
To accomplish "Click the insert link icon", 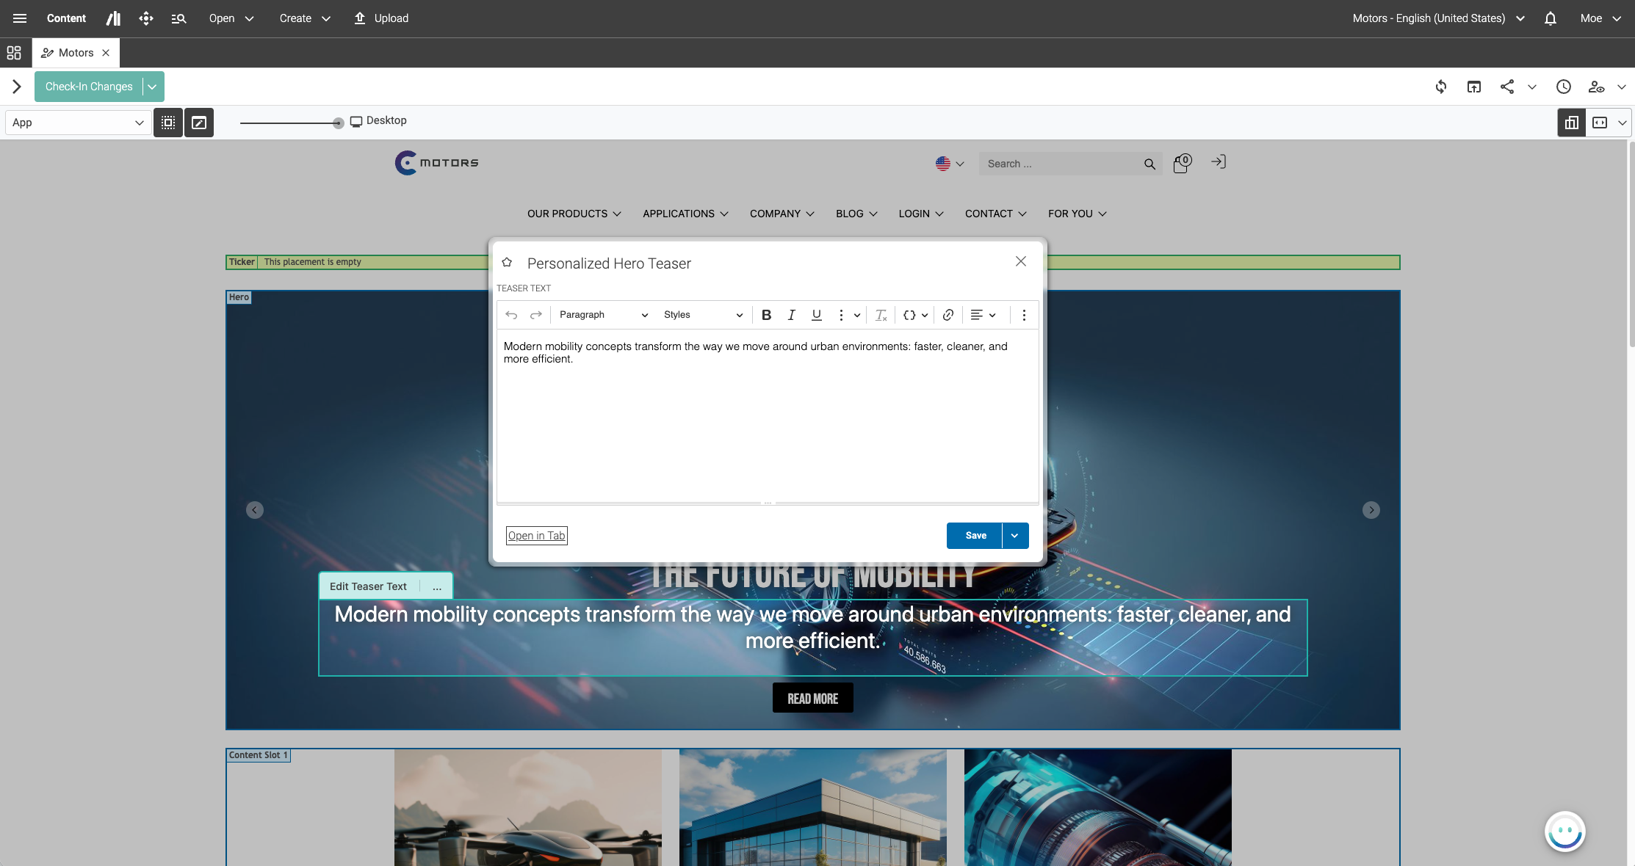I will tap(948, 315).
